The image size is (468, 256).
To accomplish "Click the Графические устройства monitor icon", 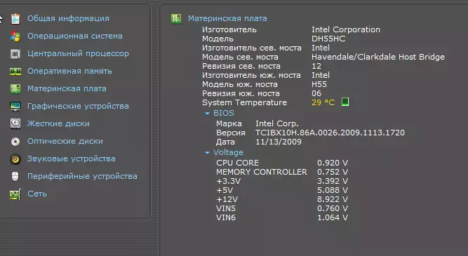I will (x=15, y=107).
